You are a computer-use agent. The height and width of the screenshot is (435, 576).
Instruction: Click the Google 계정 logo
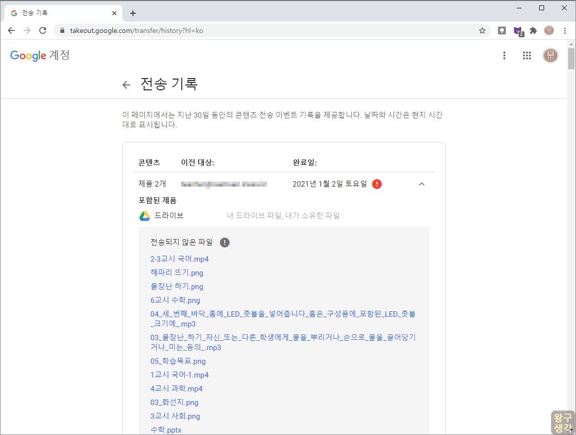coord(40,55)
